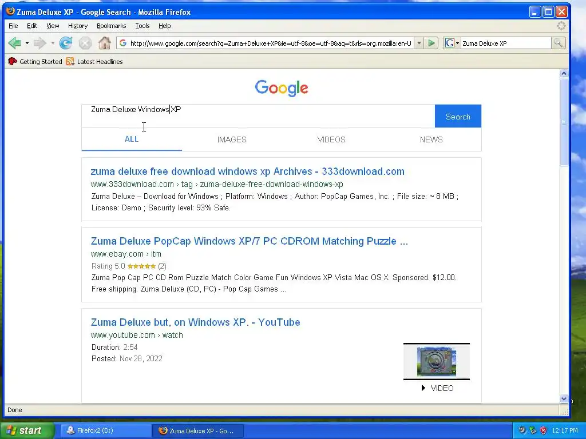Open the Getting Started bookmark
This screenshot has width=586, height=439.
[x=35, y=62]
